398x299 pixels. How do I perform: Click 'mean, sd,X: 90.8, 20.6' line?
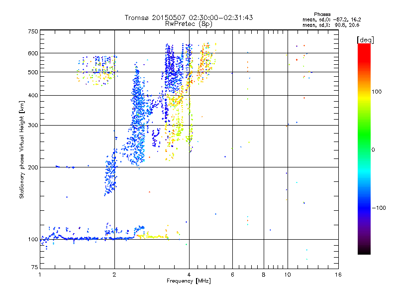point(331,25)
